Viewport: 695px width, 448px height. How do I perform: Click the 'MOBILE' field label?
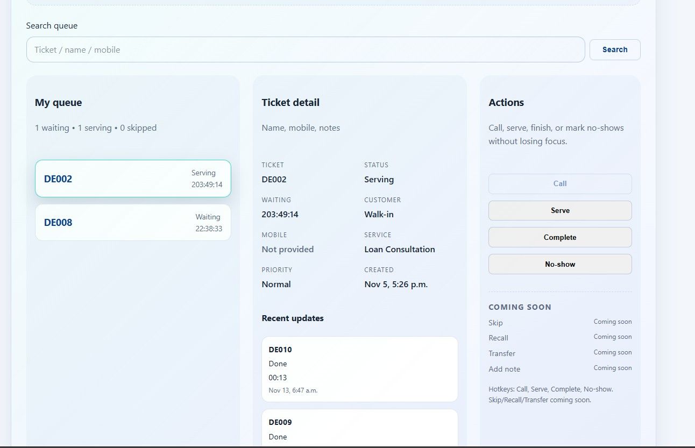point(274,235)
